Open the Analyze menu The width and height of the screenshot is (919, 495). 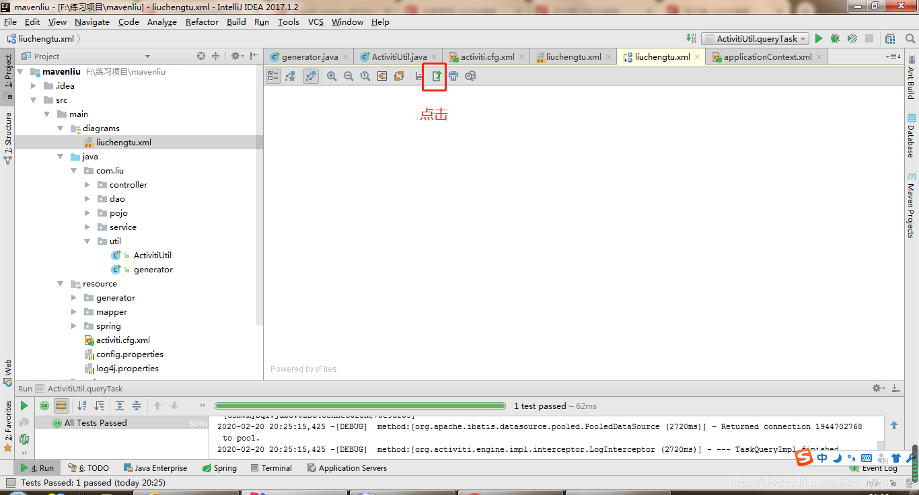pos(162,22)
